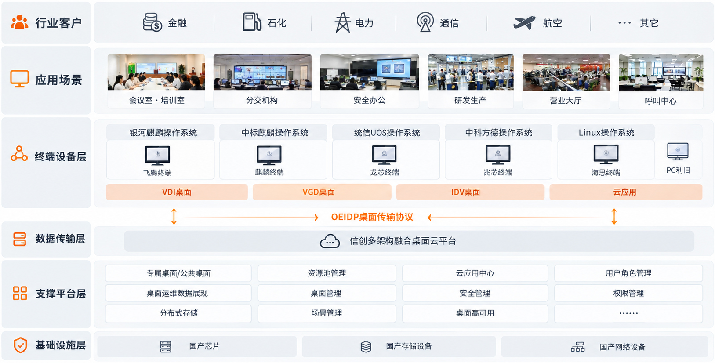Click the 国产芯片 server rack icon
This screenshot has height=363, width=715.
(x=166, y=347)
